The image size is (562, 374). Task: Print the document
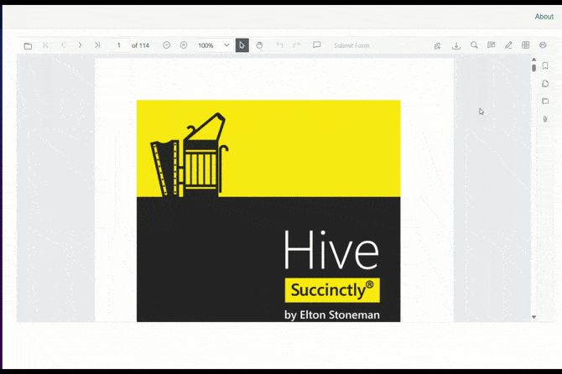click(543, 45)
